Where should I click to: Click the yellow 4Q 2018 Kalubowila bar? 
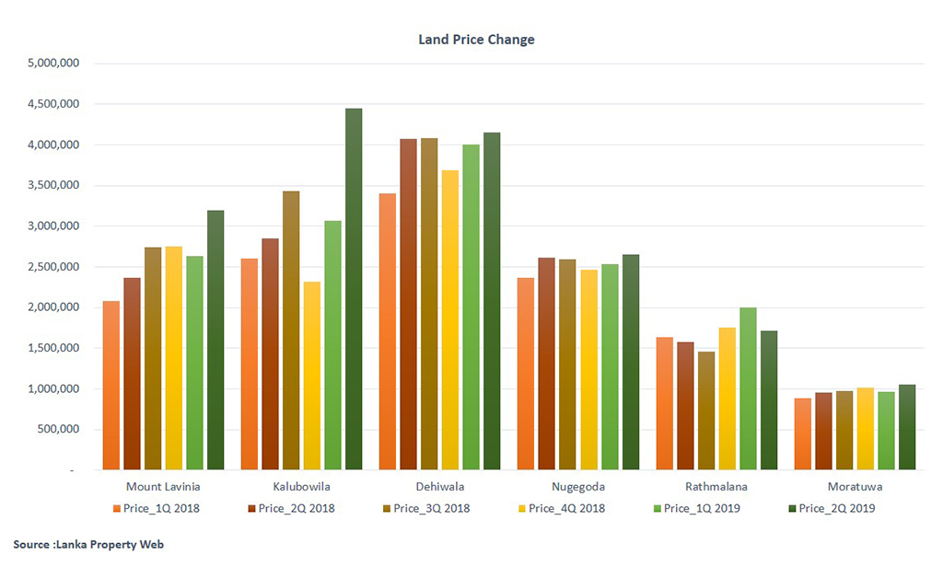tap(312, 376)
